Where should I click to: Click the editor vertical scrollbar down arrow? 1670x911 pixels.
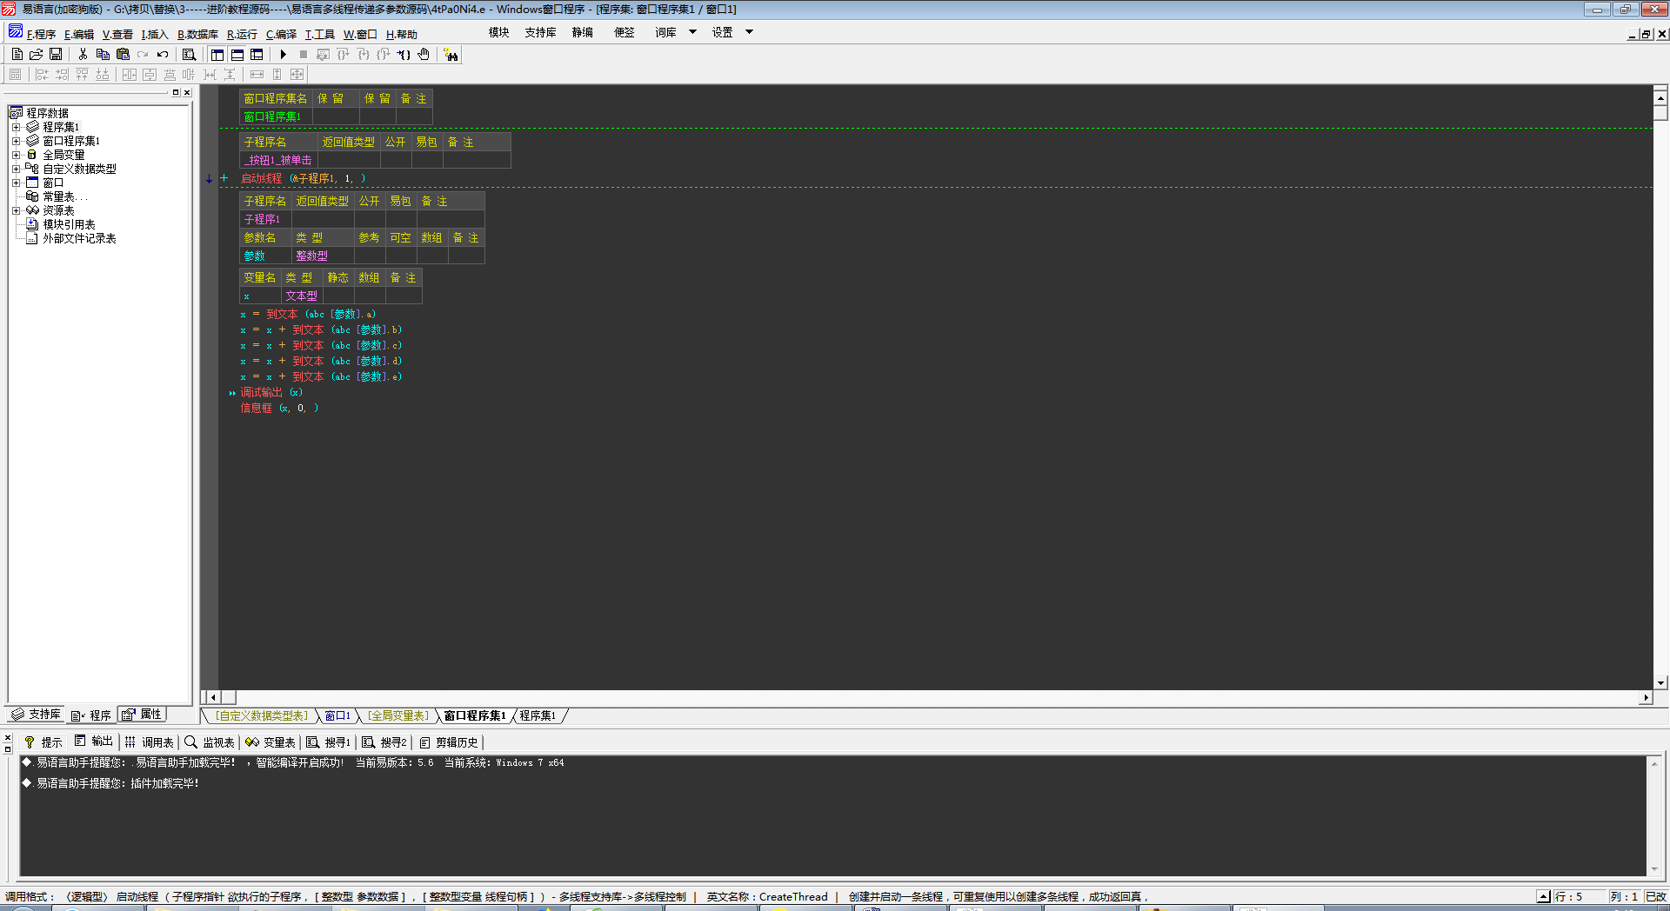coord(1660,683)
